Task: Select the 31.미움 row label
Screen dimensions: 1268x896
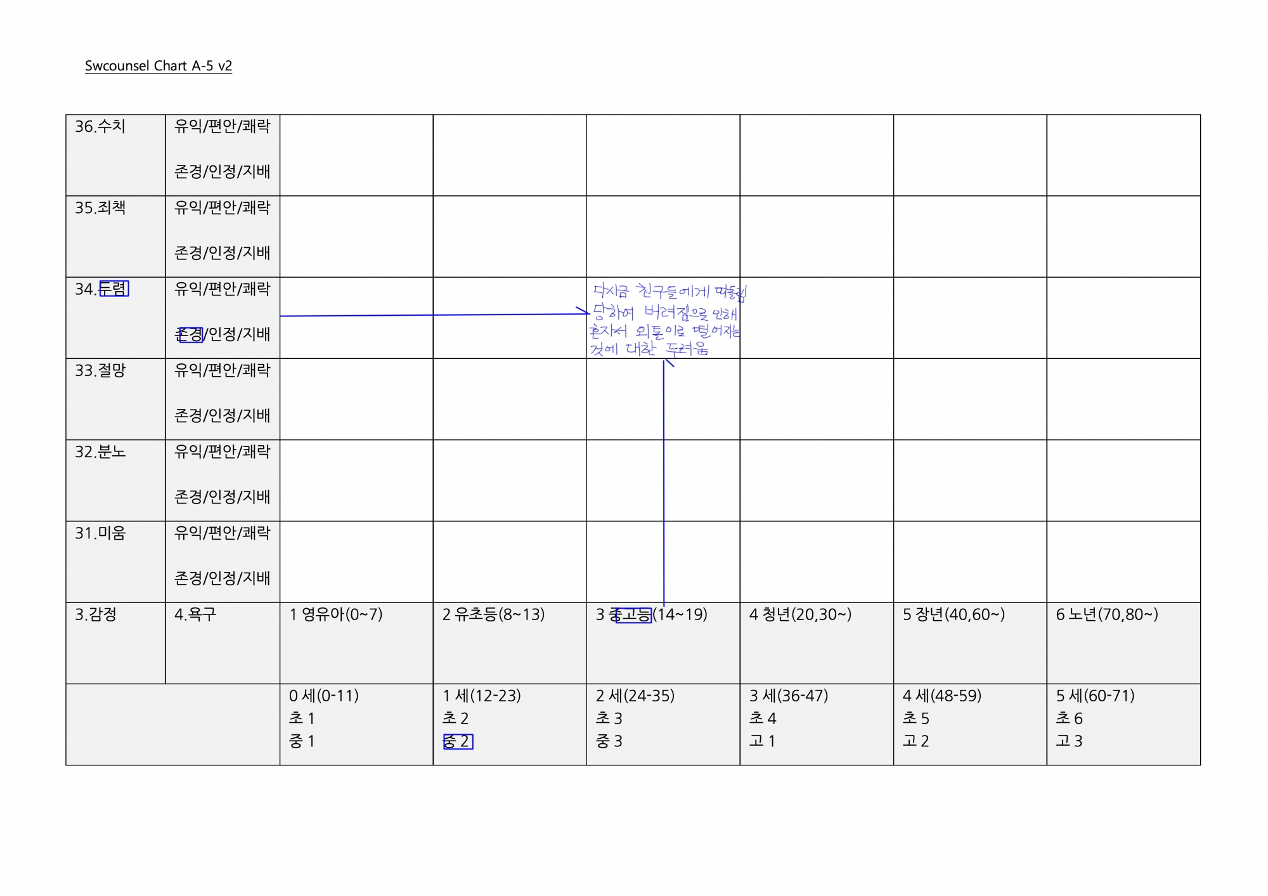Action: (100, 533)
